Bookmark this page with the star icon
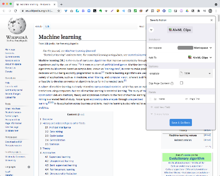The image size is (220, 176). click(59, 11)
